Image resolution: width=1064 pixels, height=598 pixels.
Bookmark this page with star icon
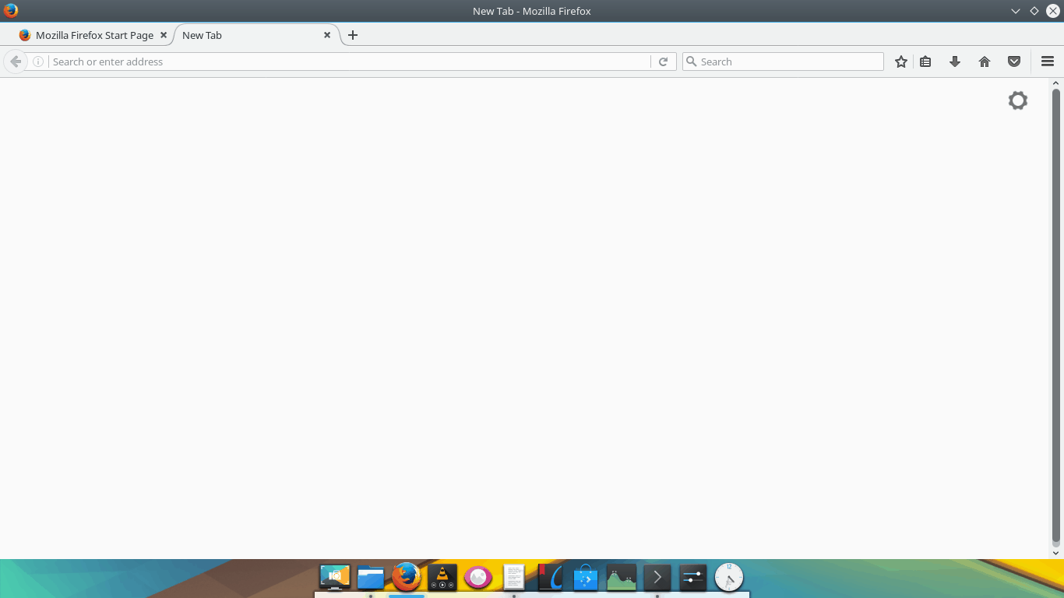[901, 62]
